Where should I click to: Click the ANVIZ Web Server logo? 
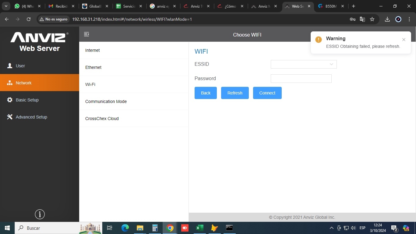tap(40, 42)
